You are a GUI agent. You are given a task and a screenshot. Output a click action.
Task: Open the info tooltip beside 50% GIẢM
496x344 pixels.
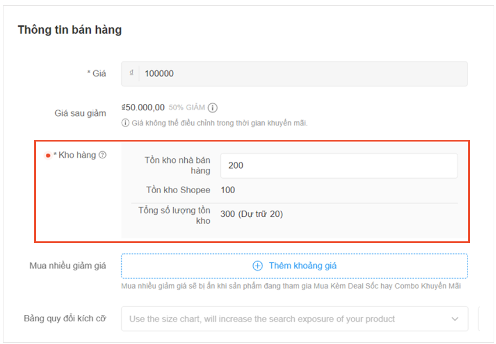coord(213,107)
